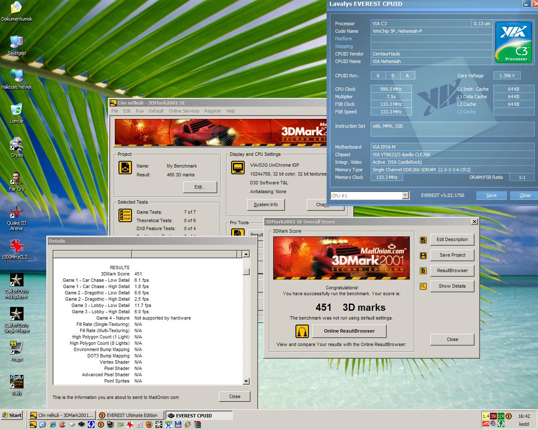
Task: Click the Edit... button in Project section
Action: click(200, 187)
